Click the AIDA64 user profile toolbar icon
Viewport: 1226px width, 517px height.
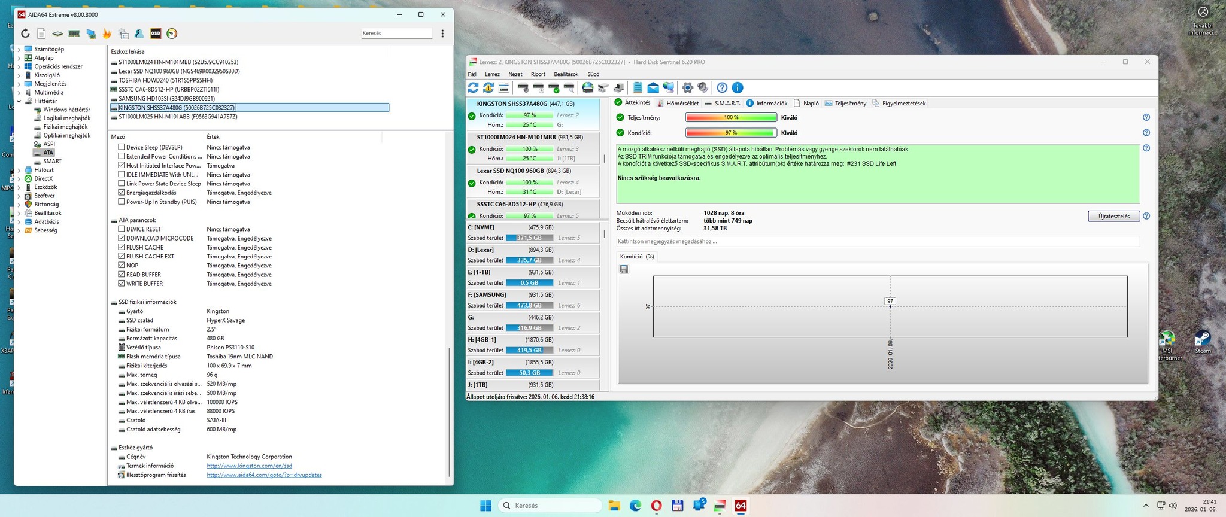tap(139, 34)
